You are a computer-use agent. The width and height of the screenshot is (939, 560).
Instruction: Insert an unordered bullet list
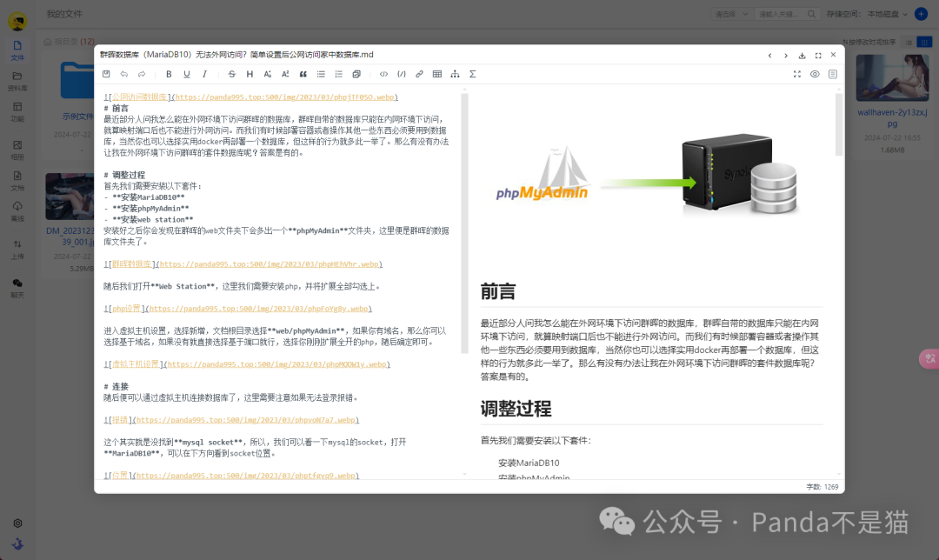tap(321, 74)
